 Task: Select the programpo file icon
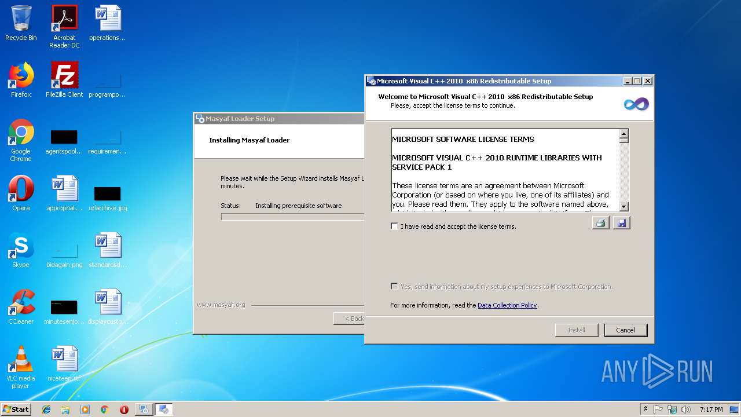coord(108,83)
